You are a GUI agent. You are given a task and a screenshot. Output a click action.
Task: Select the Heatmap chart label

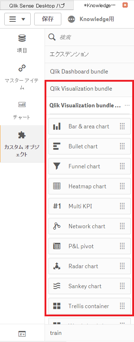tap(87, 186)
